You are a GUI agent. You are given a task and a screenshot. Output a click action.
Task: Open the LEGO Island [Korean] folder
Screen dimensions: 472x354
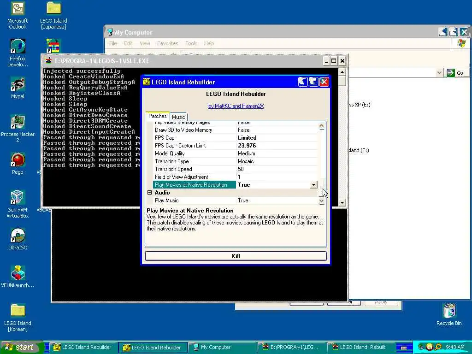pyautogui.click(x=18, y=318)
